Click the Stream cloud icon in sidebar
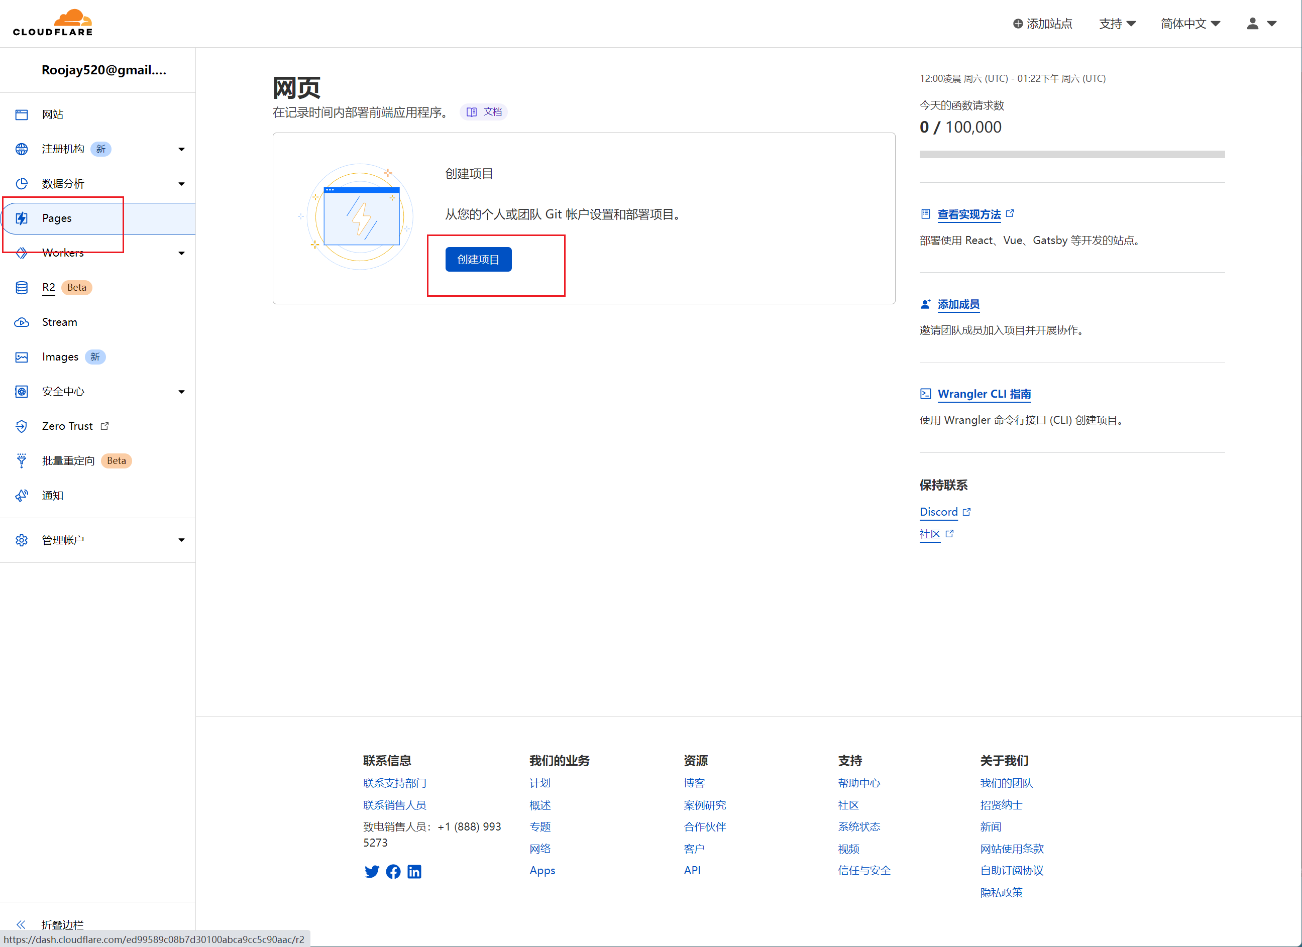Screen dimensions: 1302x947 (22, 322)
